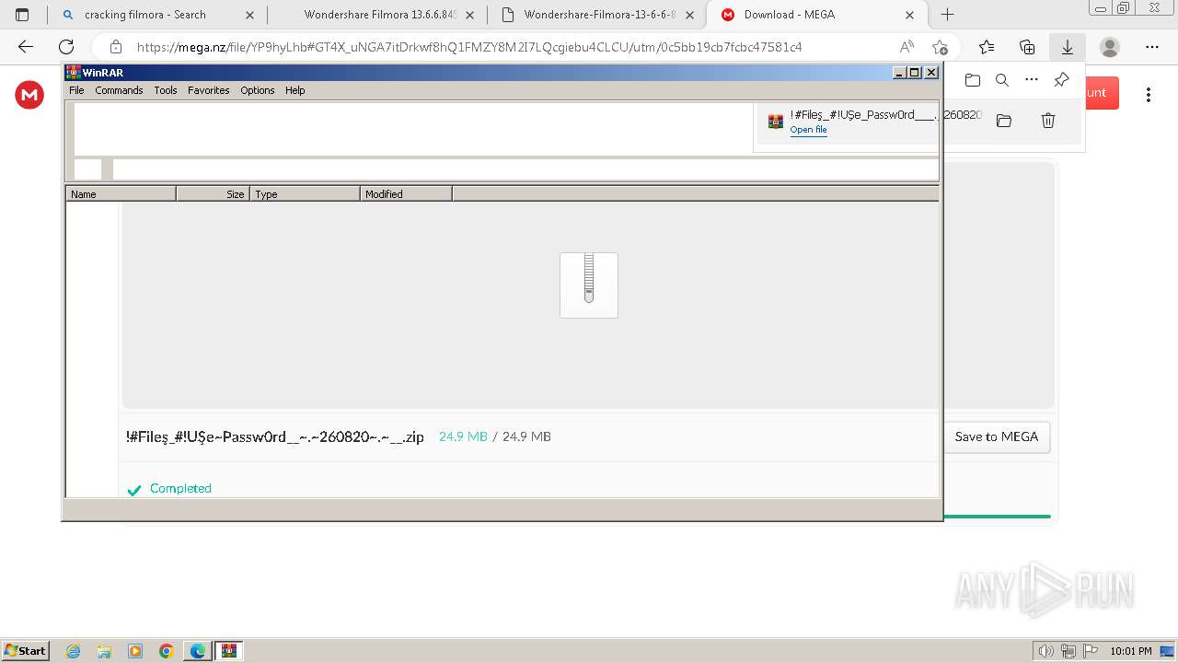Add this page to favorites star
The height and width of the screenshot is (663, 1178).
(940, 47)
